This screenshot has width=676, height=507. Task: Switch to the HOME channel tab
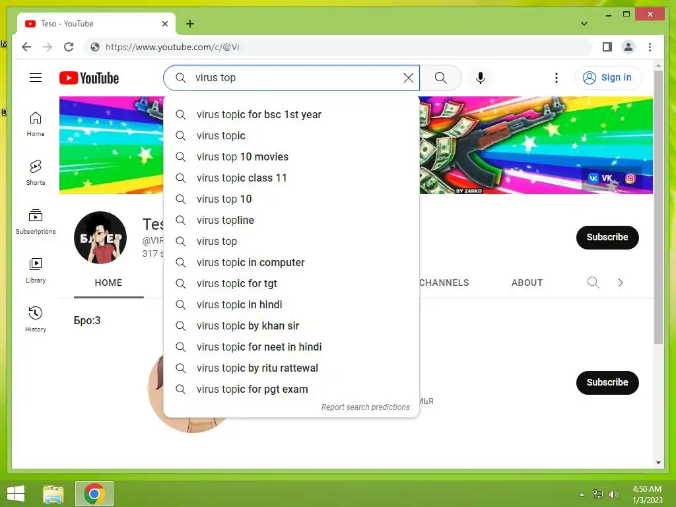click(x=108, y=283)
